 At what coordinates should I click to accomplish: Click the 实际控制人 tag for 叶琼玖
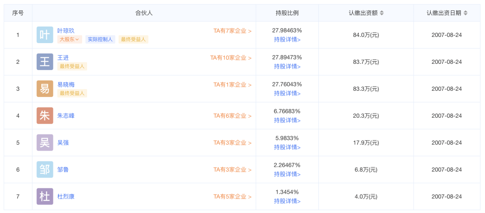[x=100, y=39]
